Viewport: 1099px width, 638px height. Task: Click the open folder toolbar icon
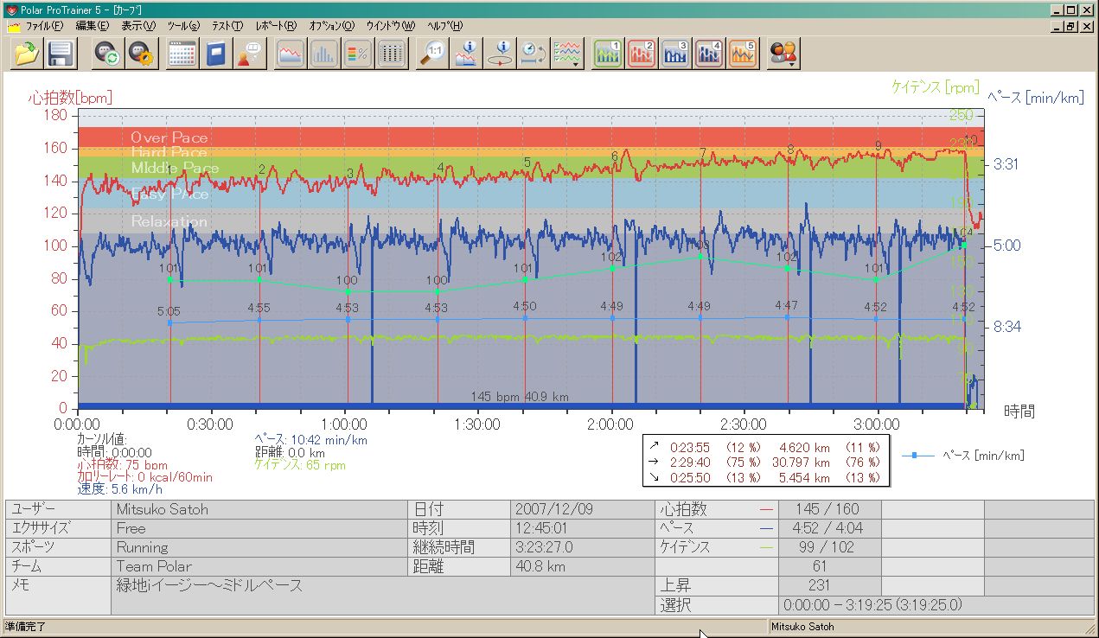point(27,54)
